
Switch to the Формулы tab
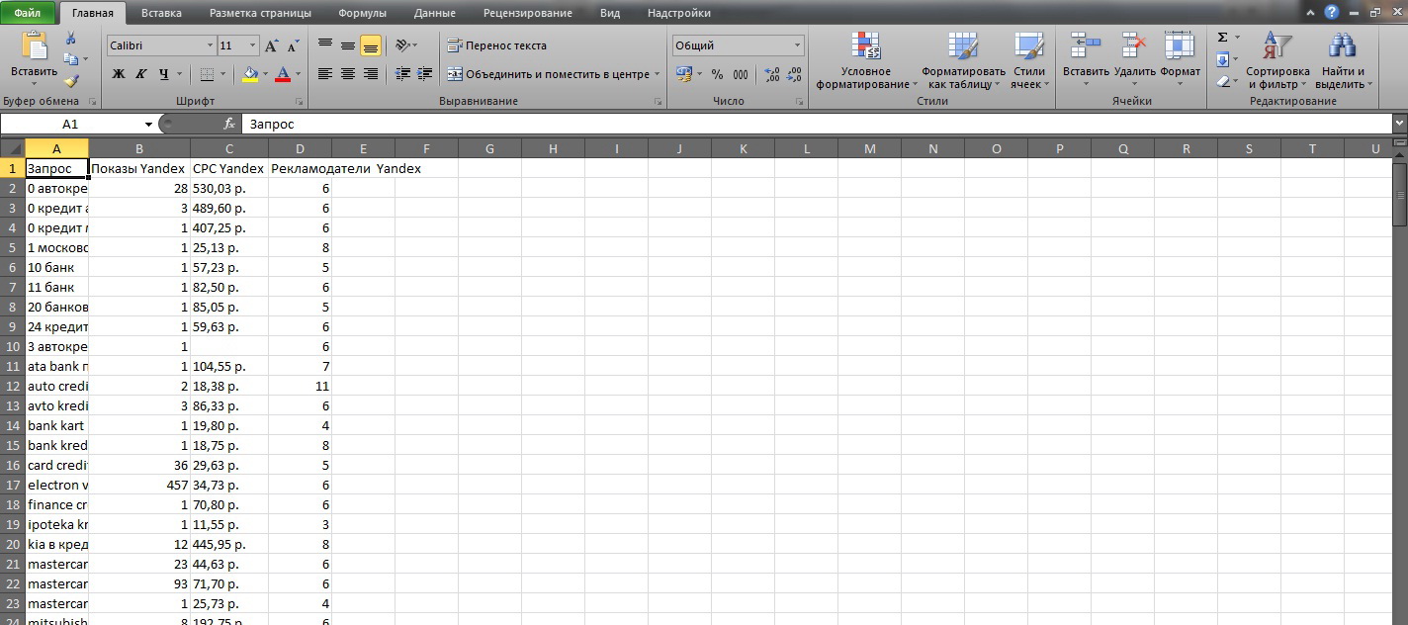pyautogui.click(x=362, y=14)
